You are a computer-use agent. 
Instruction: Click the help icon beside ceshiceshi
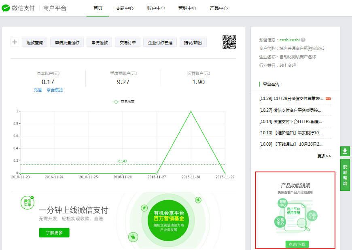pyautogui.click(x=303, y=40)
